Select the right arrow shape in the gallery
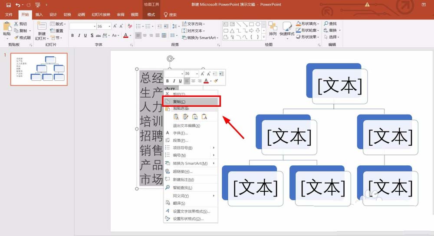434x236 pixels. (251, 31)
